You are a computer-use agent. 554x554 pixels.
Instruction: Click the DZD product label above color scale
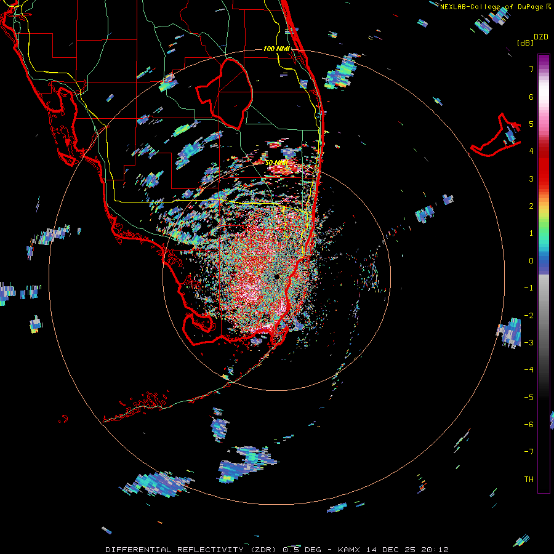click(x=541, y=37)
